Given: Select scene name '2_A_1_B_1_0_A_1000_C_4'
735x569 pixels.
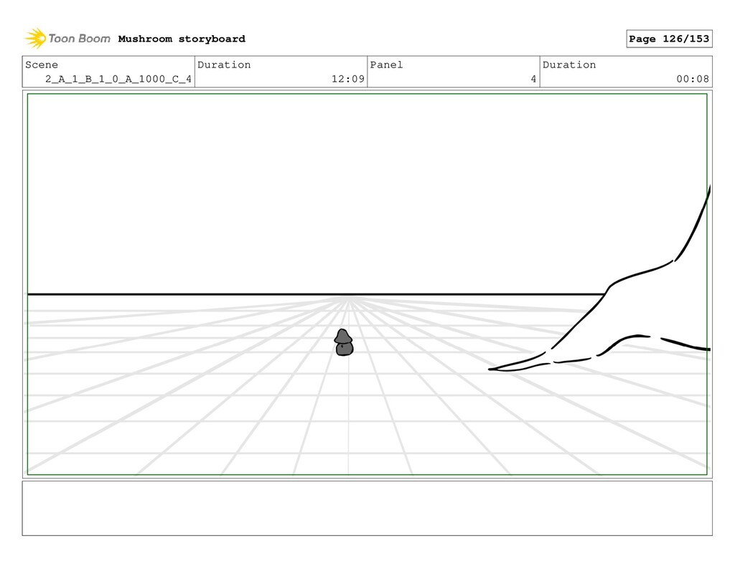Looking at the screenshot, I should click(x=118, y=79).
